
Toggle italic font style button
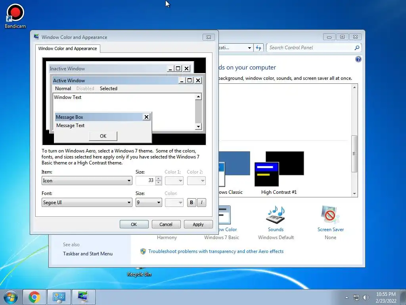(x=201, y=203)
